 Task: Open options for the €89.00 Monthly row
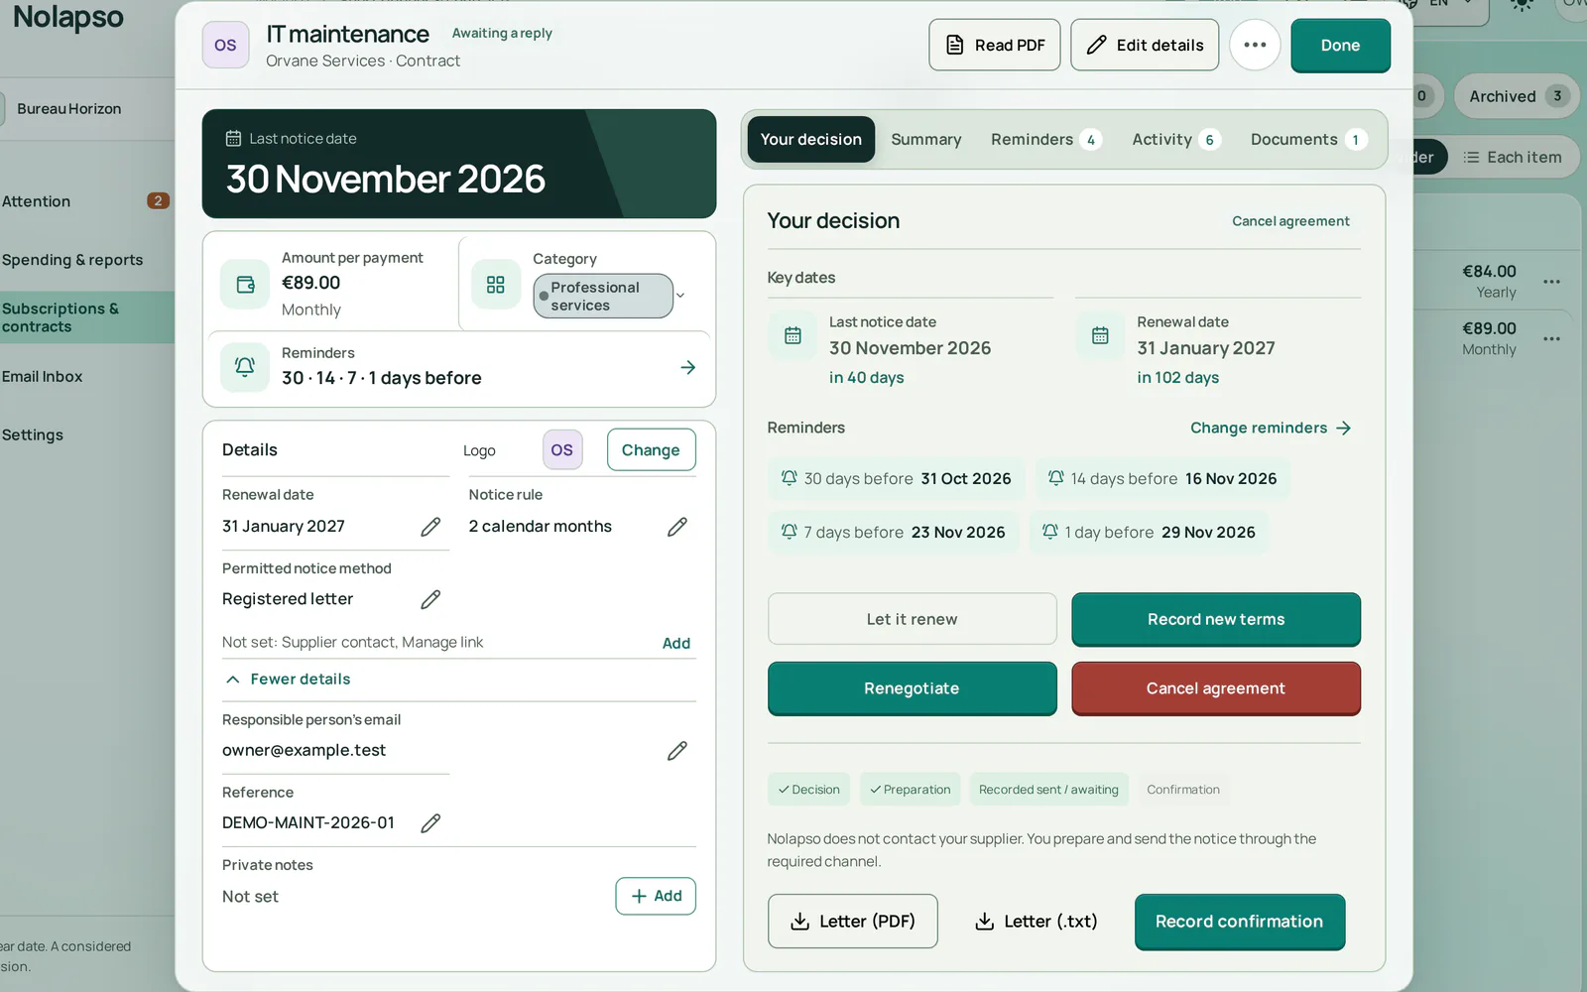[1551, 339]
